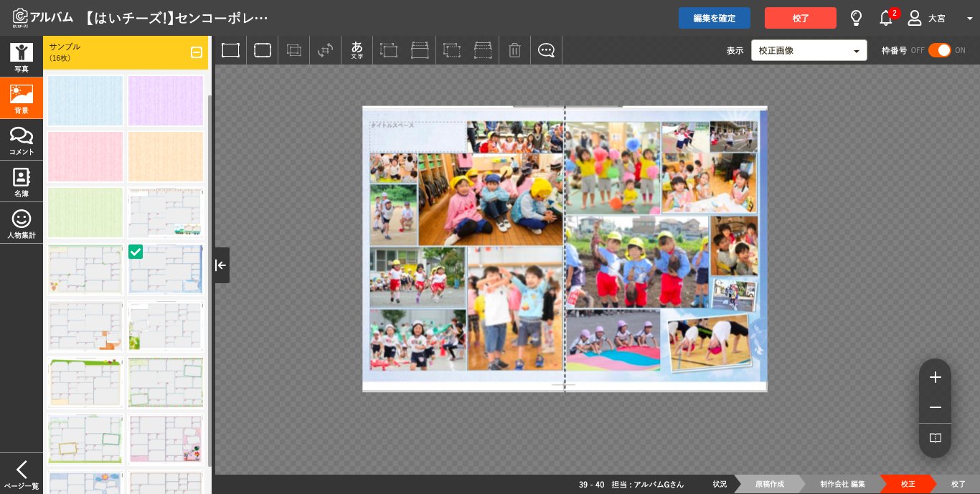
Task: Select the layout thumbnail with green plant
Action: coord(166,326)
